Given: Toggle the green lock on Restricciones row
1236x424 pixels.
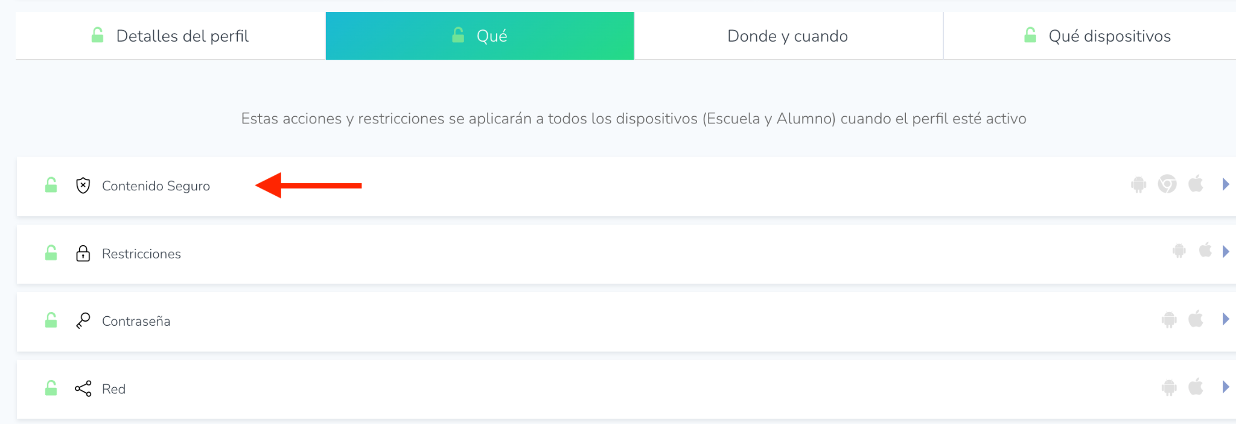Looking at the screenshot, I should pos(51,253).
